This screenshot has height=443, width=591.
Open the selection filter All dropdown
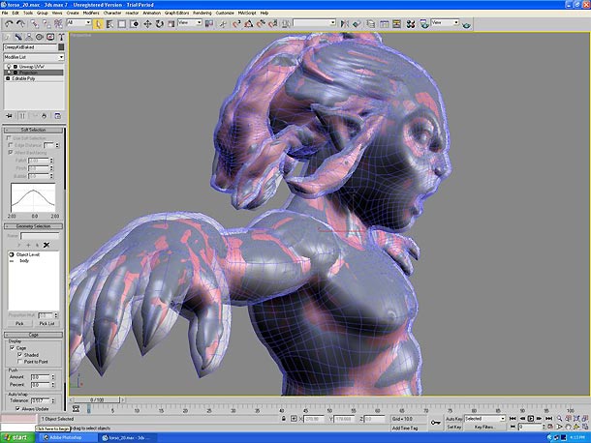pos(79,22)
